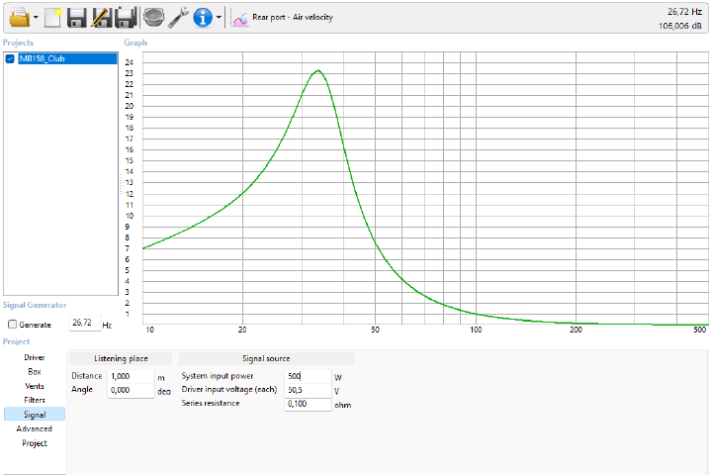The height and width of the screenshot is (475, 712).
Task: Select the MB158_Club project row
Action: click(67, 58)
